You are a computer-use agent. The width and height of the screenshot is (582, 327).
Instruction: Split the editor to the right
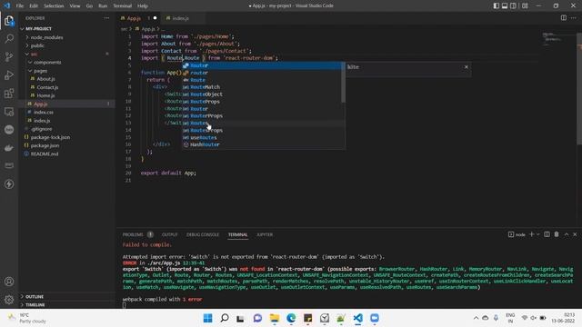coord(564,18)
